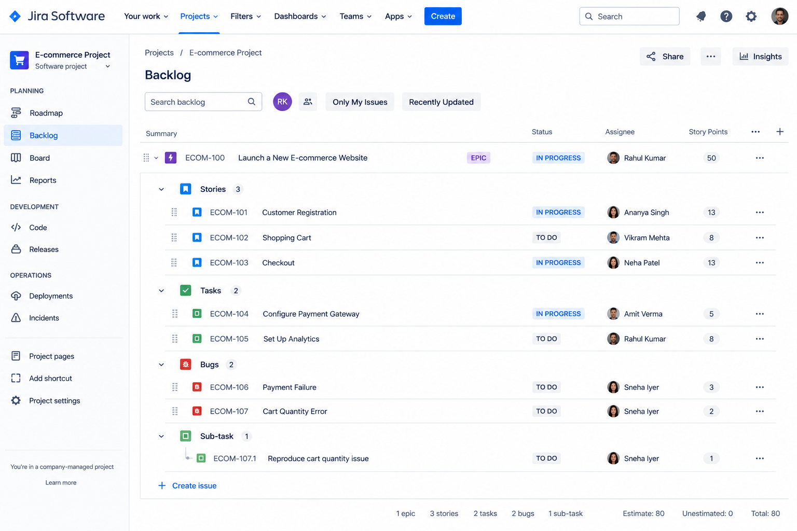The width and height of the screenshot is (797, 531).
Task: Click the add people icon
Action: 308,102
